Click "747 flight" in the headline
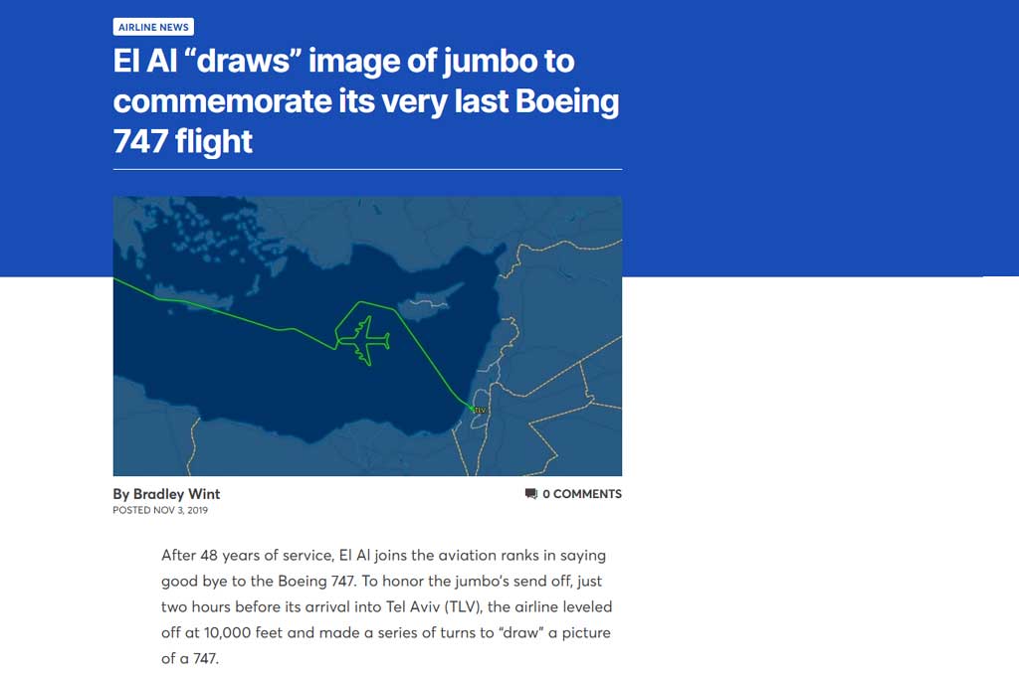 coord(183,141)
